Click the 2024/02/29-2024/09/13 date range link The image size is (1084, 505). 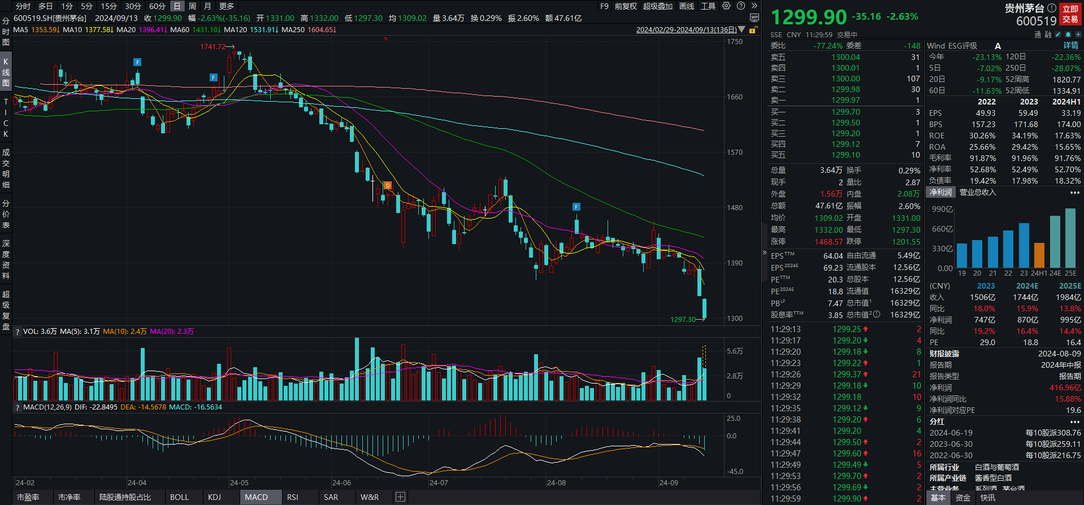[x=686, y=30]
